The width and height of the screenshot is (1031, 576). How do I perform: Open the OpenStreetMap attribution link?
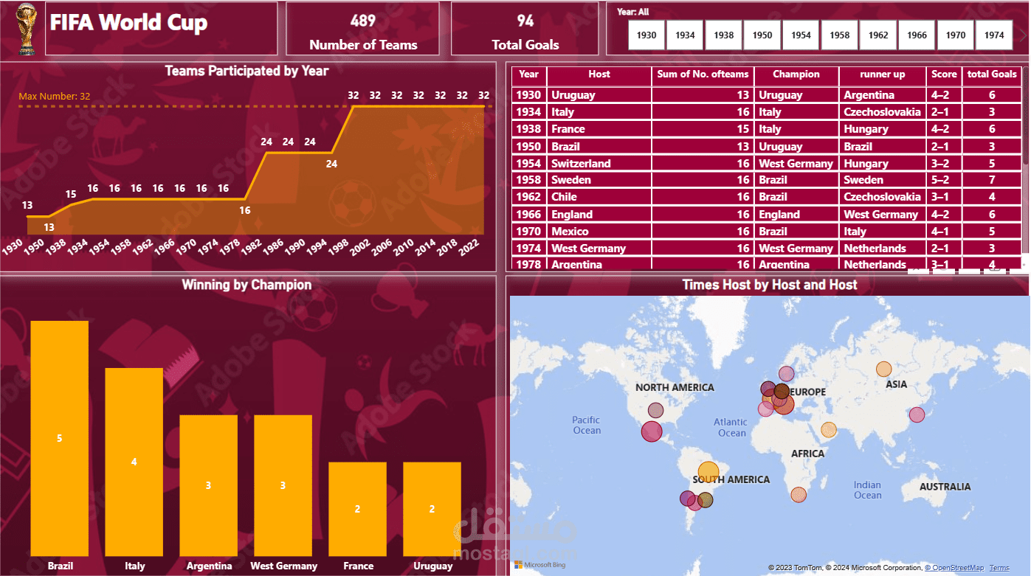tap(954, 568)
